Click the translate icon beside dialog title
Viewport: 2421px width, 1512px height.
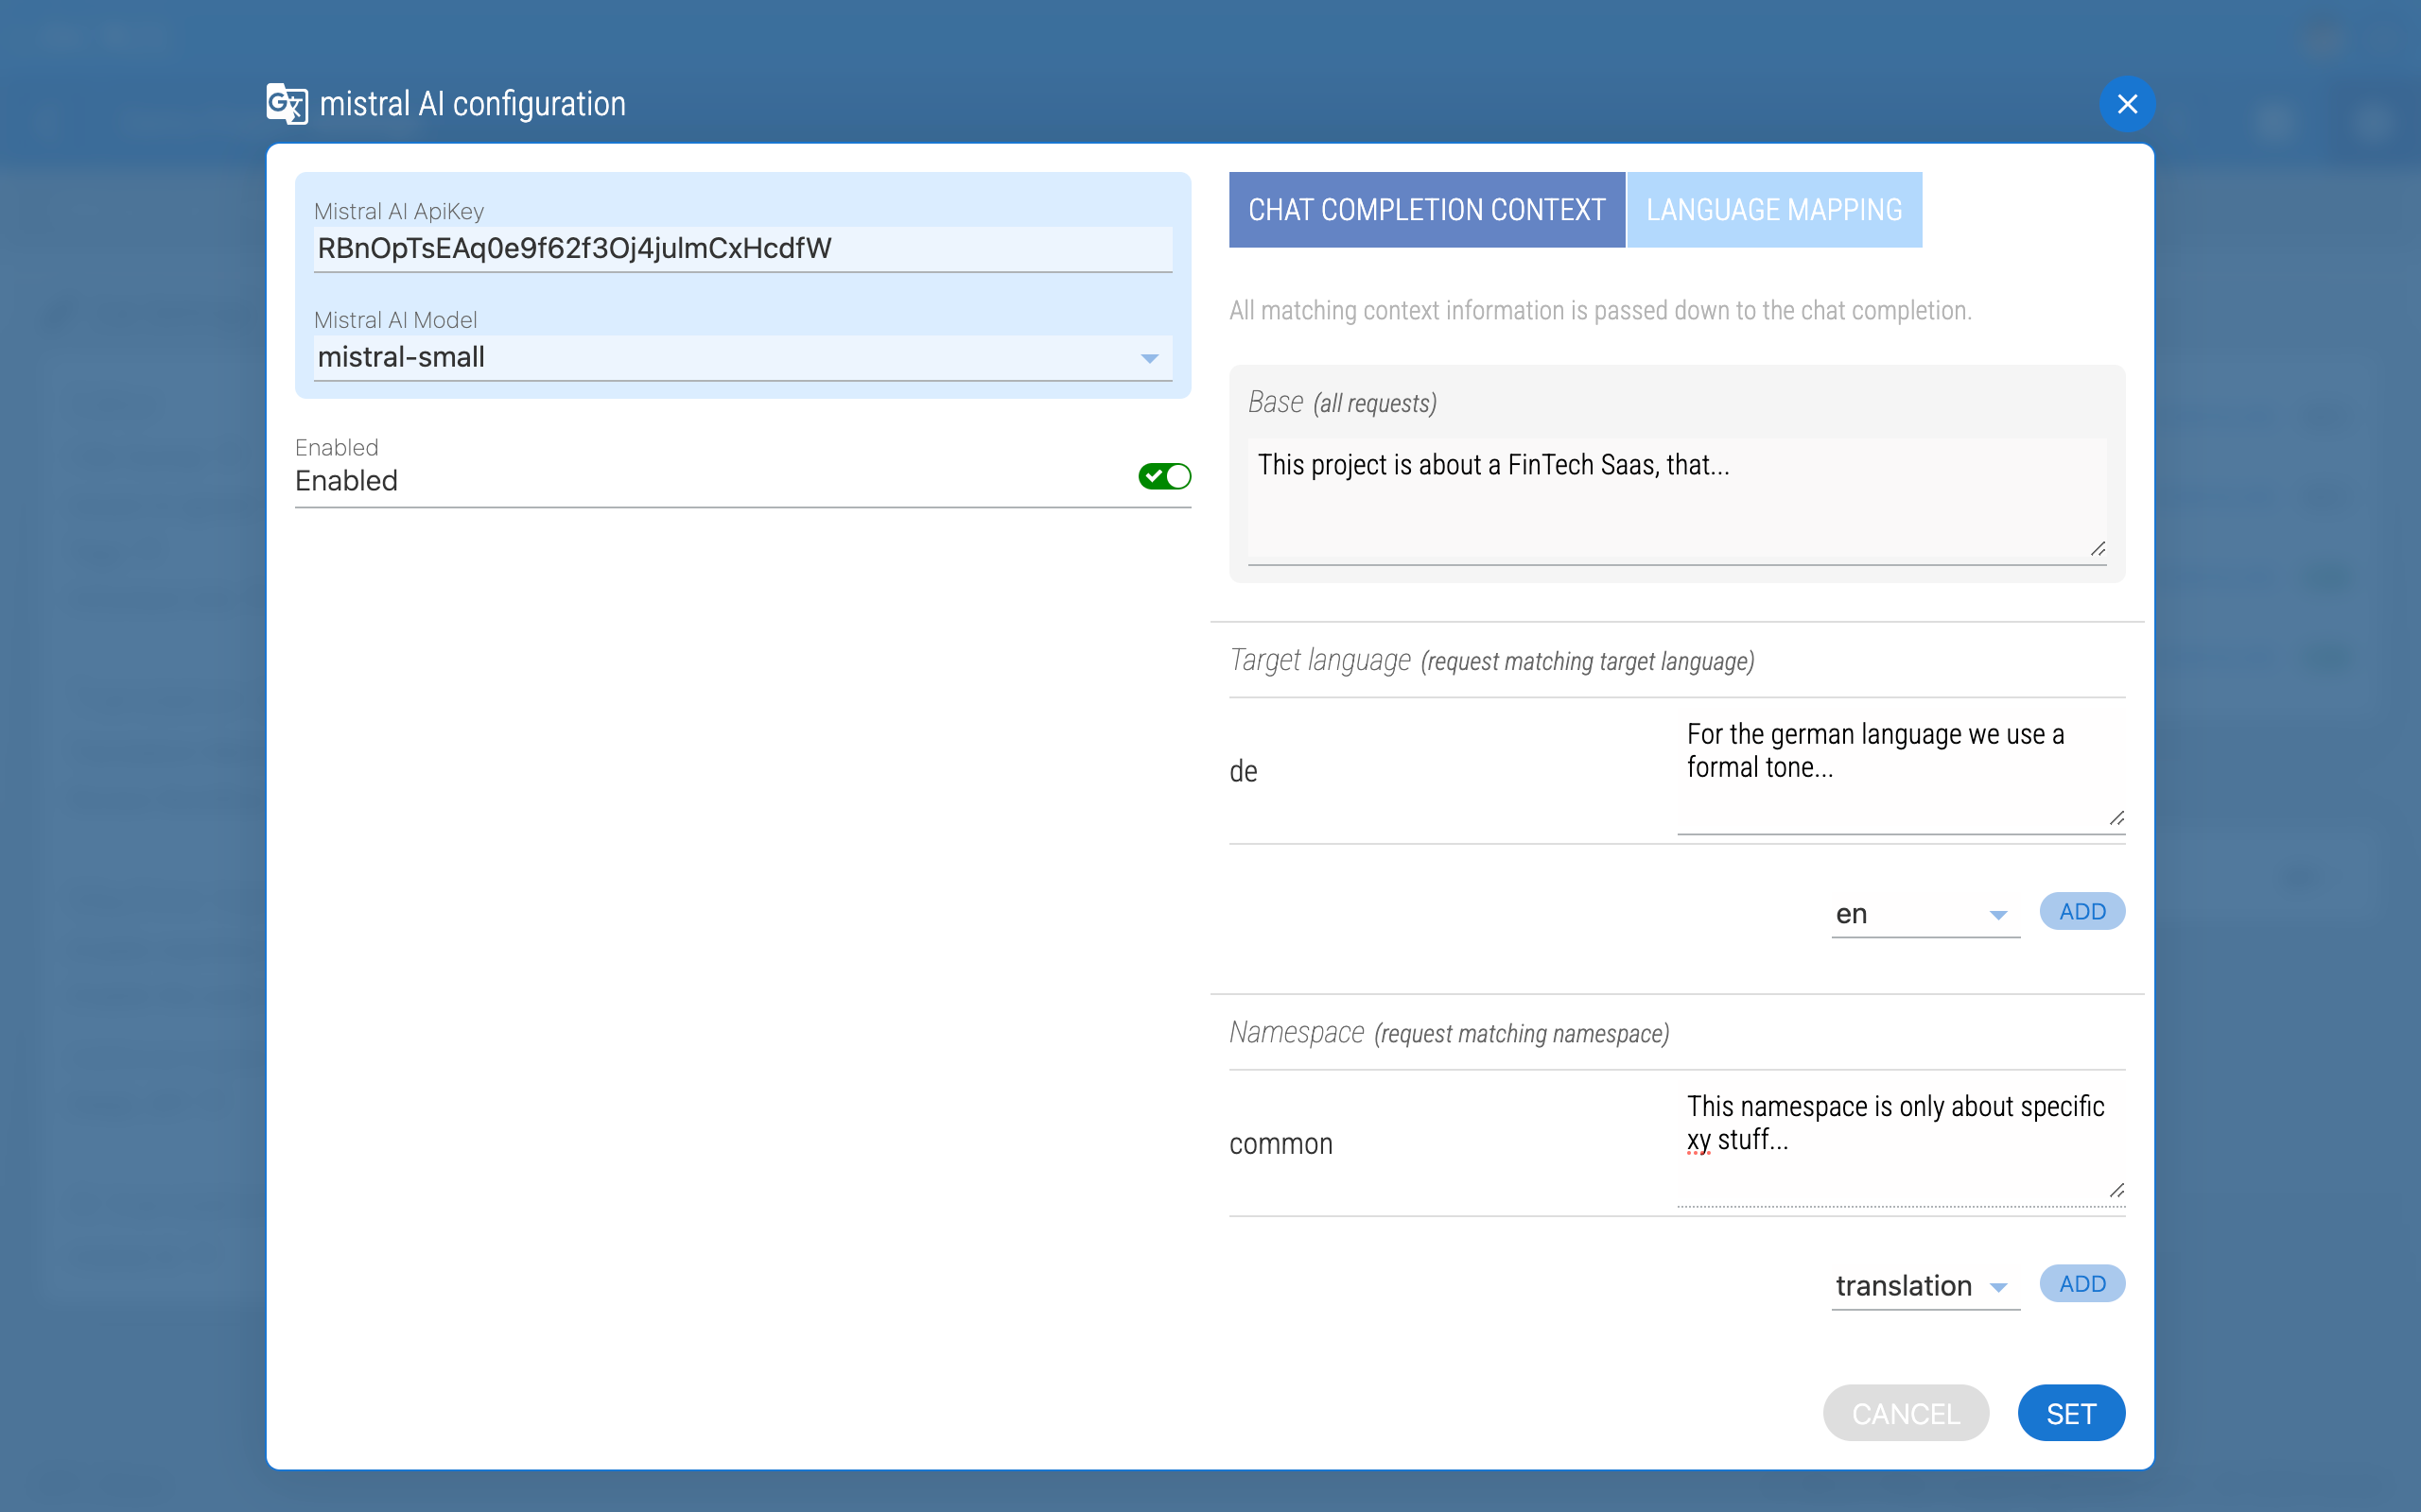point(287,104)
